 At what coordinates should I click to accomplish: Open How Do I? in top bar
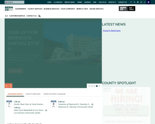tap(112, 2)
